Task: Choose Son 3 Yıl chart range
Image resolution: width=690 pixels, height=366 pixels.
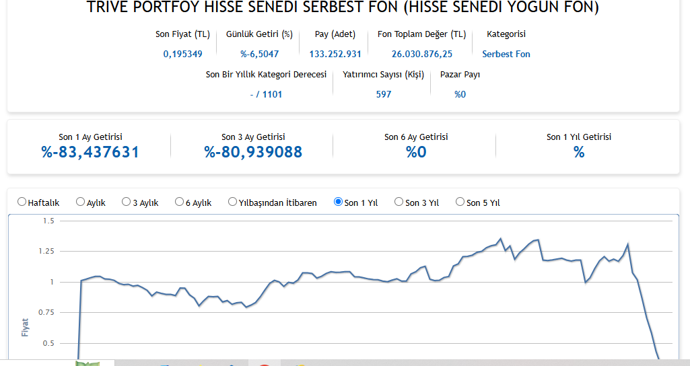Action: click(399, 202)
